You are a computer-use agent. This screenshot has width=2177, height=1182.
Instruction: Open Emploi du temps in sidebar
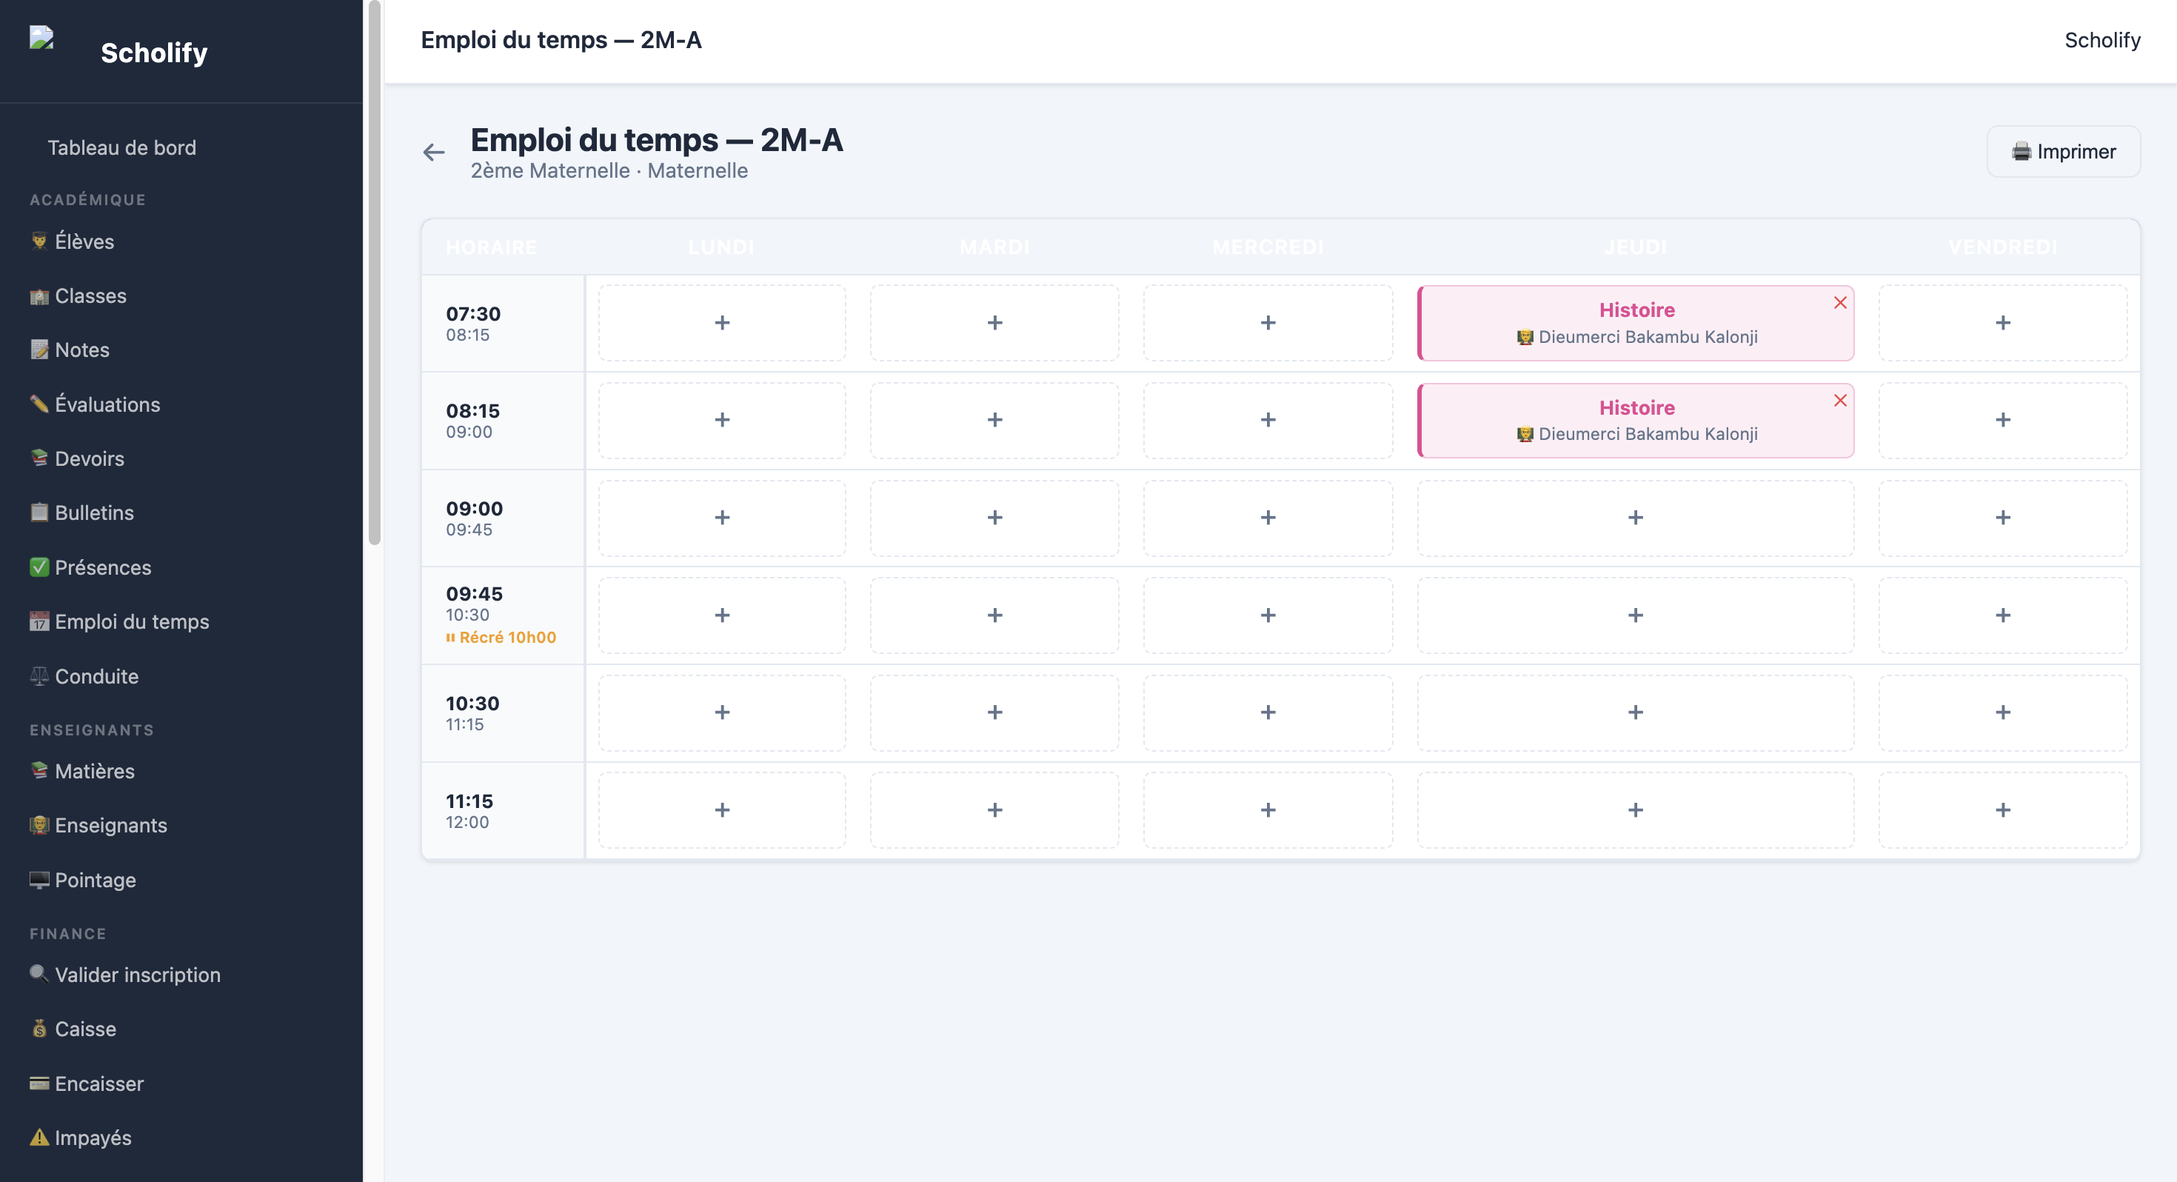point(119,621)
